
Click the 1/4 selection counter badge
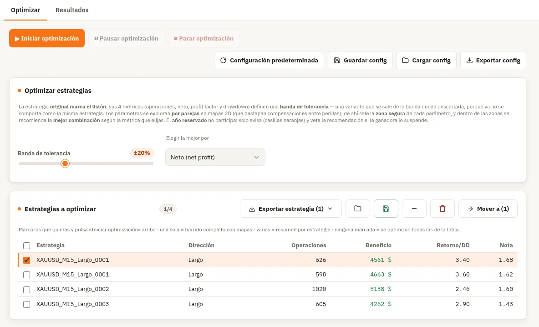pyautogui.click(x=168, y=209)
